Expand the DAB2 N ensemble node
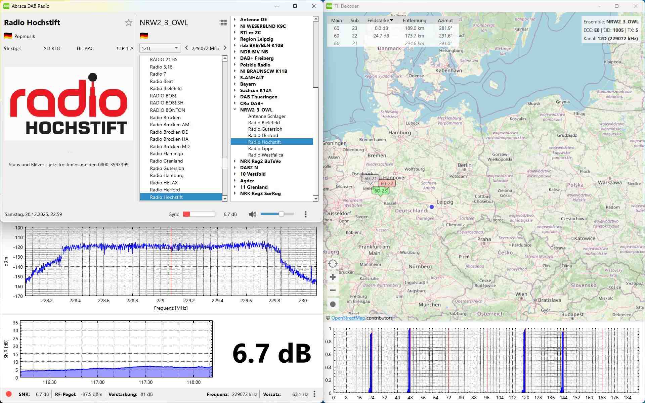This screenshot has height=403, width=645. tap(235, 168)
